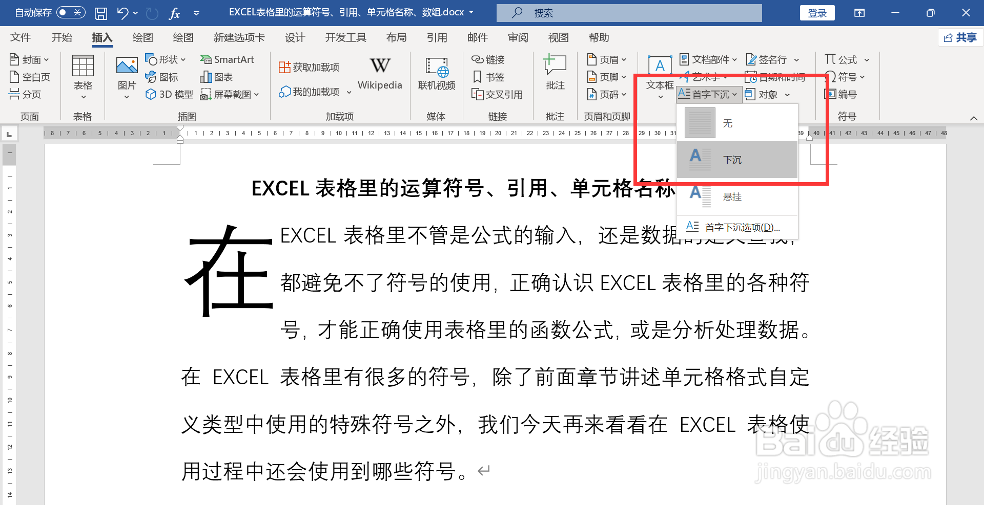Open the document filename dropdown in title bar
The height and width of the screenshot is (505, 984).
[x=471, y=12]
